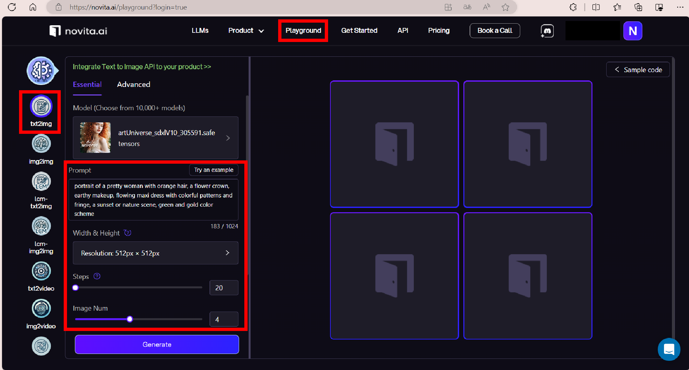Click Try an example button

(213, 170)
